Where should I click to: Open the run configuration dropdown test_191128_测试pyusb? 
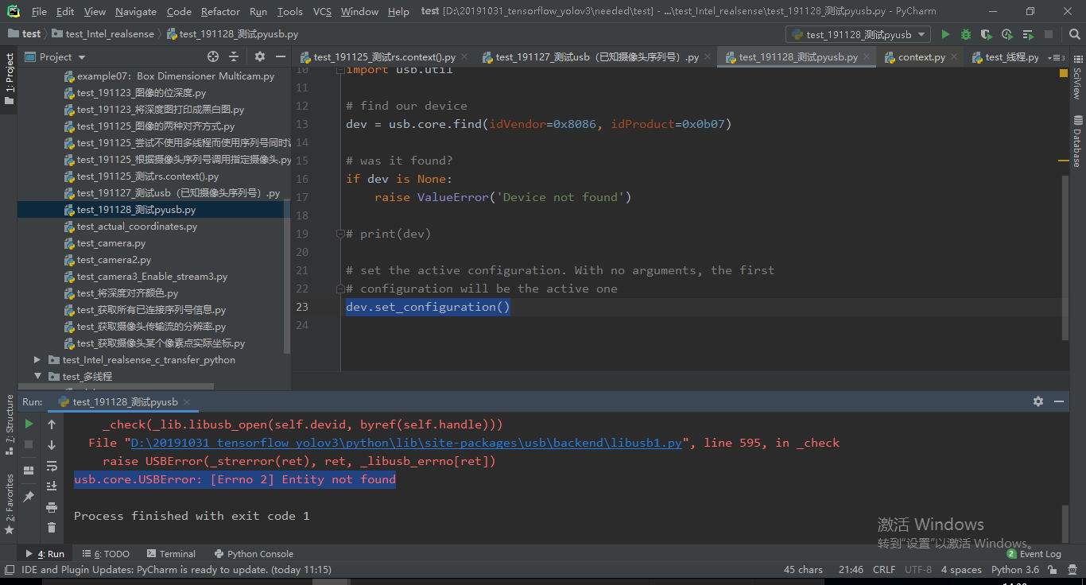858,34
